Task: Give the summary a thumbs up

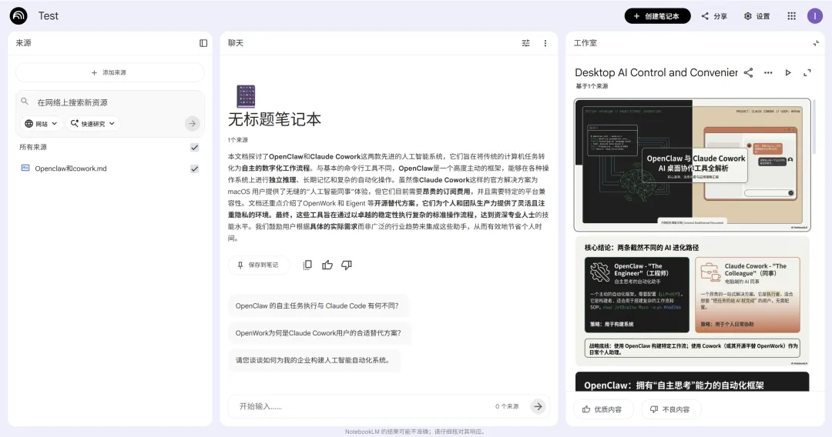Action: click(x=327, y=265)
